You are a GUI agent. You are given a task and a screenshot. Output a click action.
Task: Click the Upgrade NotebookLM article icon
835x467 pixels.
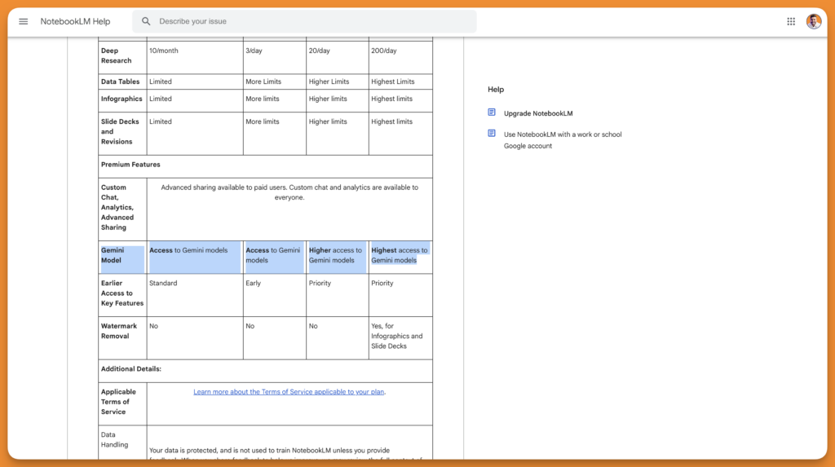(x=492, y=112)
